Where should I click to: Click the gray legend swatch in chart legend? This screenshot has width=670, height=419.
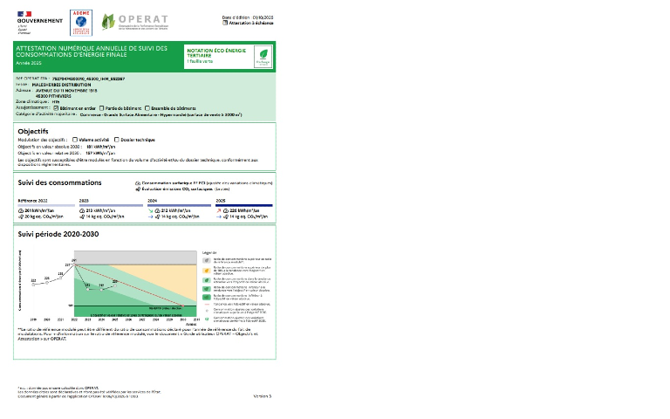[207, 260]
